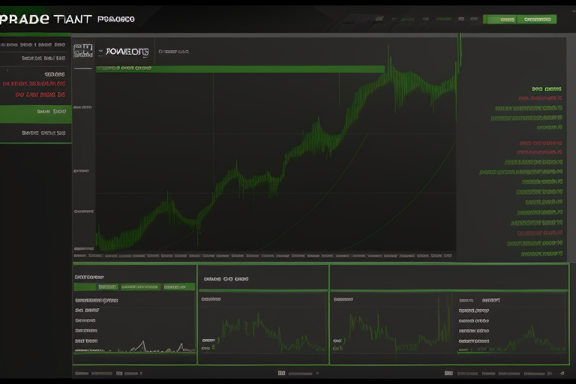Select the middle green tab in bottom-left panel
Viewport: 576px width, 384px height.
140,286
